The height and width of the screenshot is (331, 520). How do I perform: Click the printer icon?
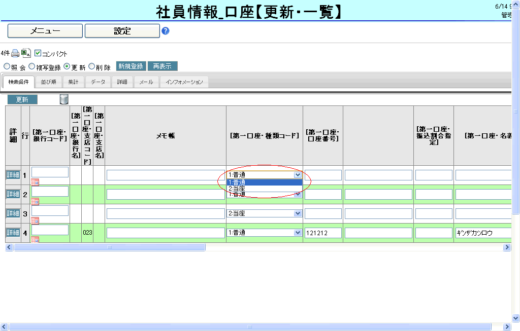(x=15, y=53)
